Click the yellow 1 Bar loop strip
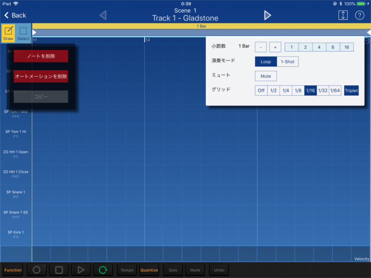The width and height of the screenshot is (371, 278). pyautogui.click(x=201, y=26)
